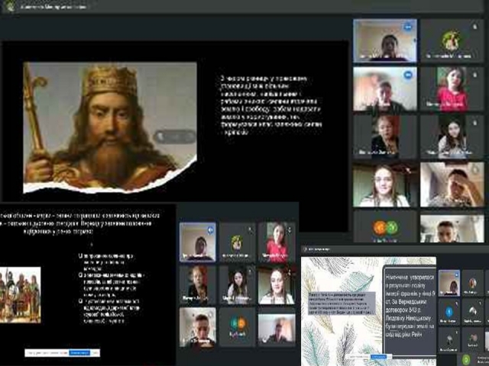The height and width of the screenshot is (366, 489).
Task: Click the mute icon on the bottom-left window's avatar tile
Action: click(250, 230)
